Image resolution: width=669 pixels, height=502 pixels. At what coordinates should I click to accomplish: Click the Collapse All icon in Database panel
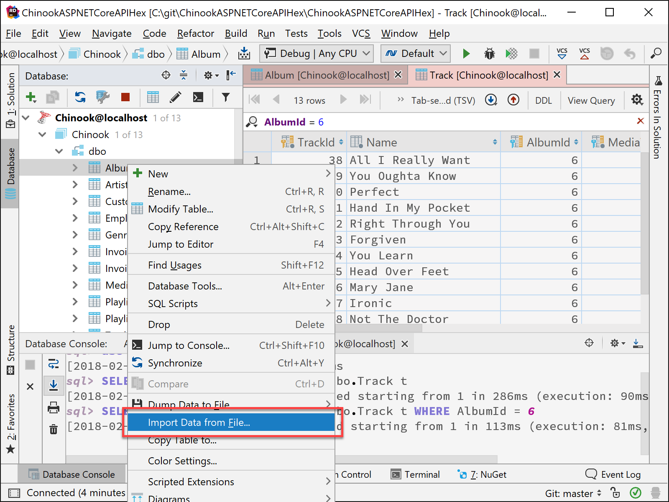click(184, 75)
